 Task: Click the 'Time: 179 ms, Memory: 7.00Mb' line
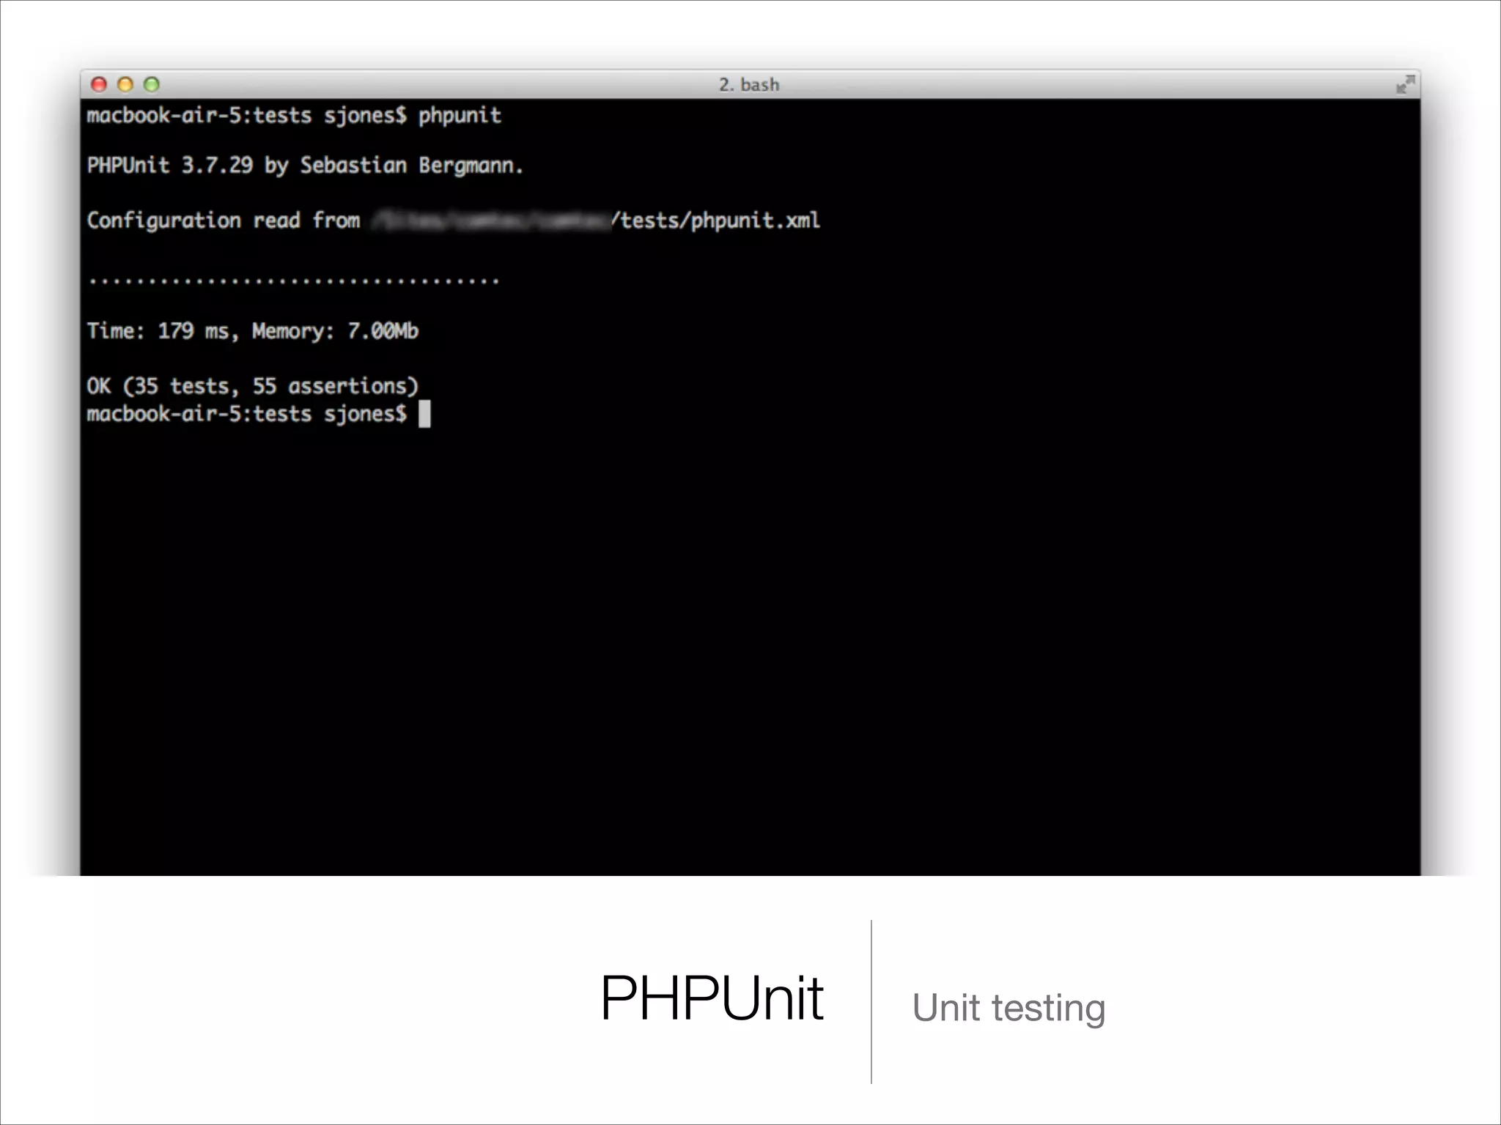pyautogui.click(x=253, y=331)
